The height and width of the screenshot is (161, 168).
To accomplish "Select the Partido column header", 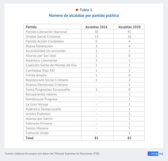I will (x=31, y=27).
